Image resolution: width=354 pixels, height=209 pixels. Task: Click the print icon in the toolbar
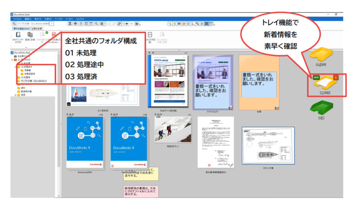click(x=76, y=24)
